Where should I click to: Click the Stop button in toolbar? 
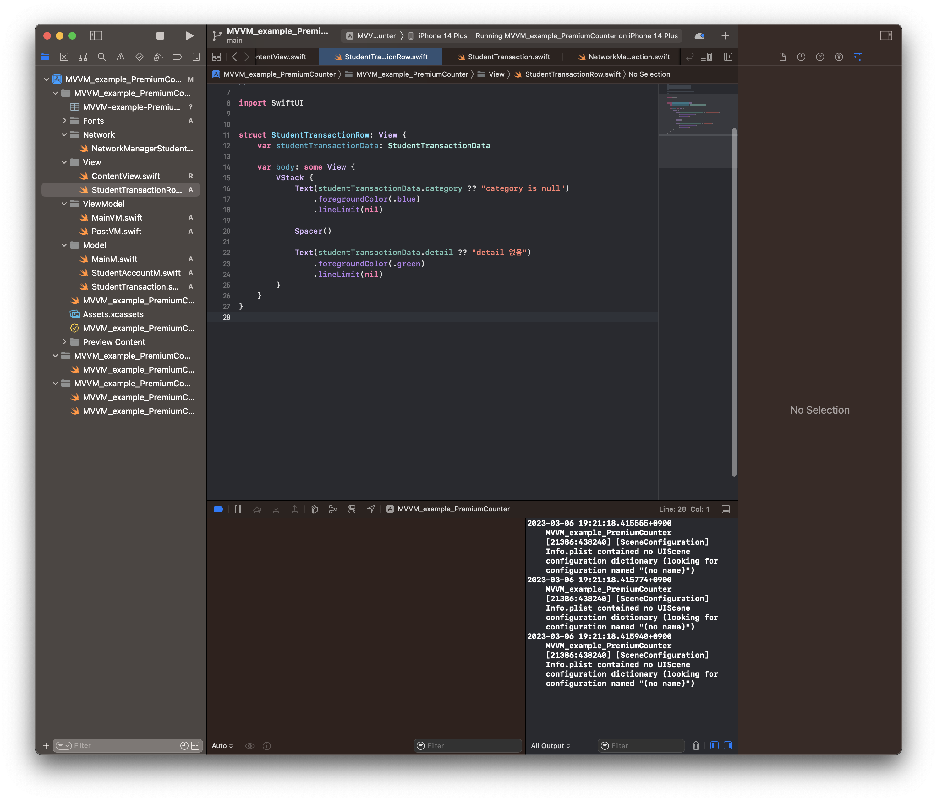pyautogui.click(x=160, y=36)
